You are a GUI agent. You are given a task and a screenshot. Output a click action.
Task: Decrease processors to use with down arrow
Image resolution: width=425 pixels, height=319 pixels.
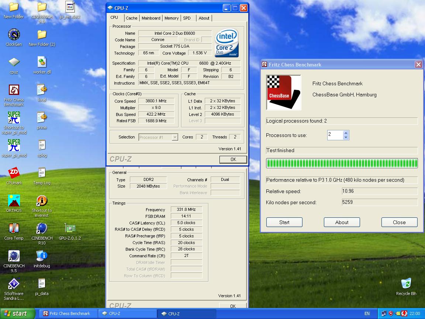tap(346, 137)
